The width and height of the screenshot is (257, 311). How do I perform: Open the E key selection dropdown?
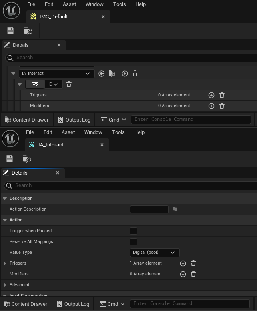[54, 84]
